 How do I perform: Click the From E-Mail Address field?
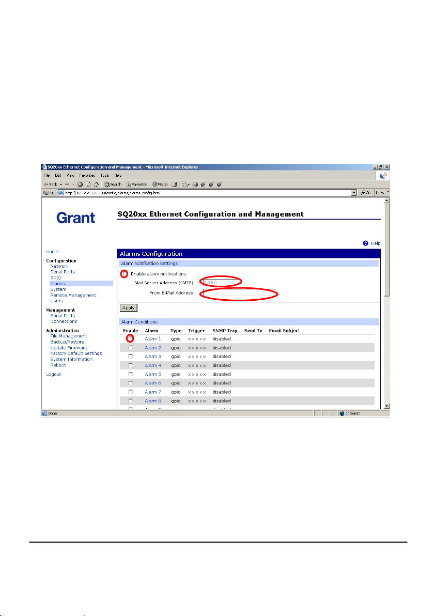(x=239, y=293)
